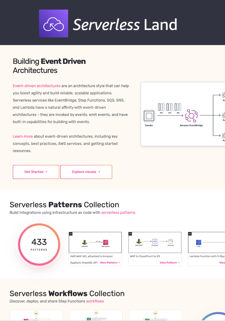
Task: Click the 'Lambda function with X-Ray' caption
Action: point(207,256)
